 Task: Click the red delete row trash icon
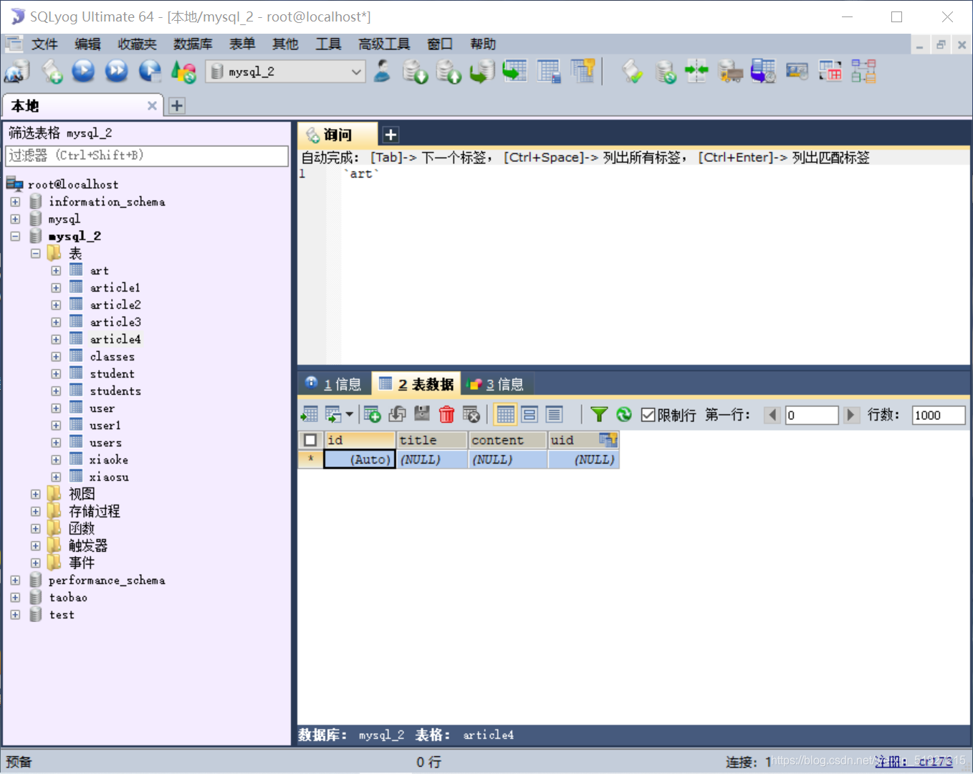(x=446, y=414)
